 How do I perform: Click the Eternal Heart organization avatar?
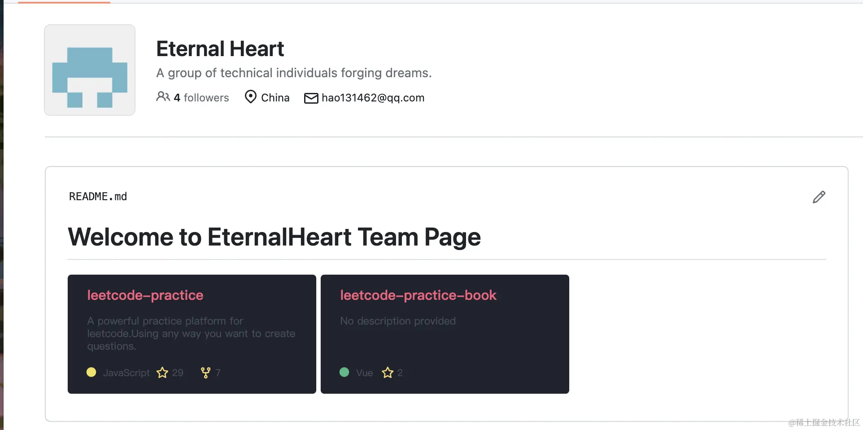90,70
